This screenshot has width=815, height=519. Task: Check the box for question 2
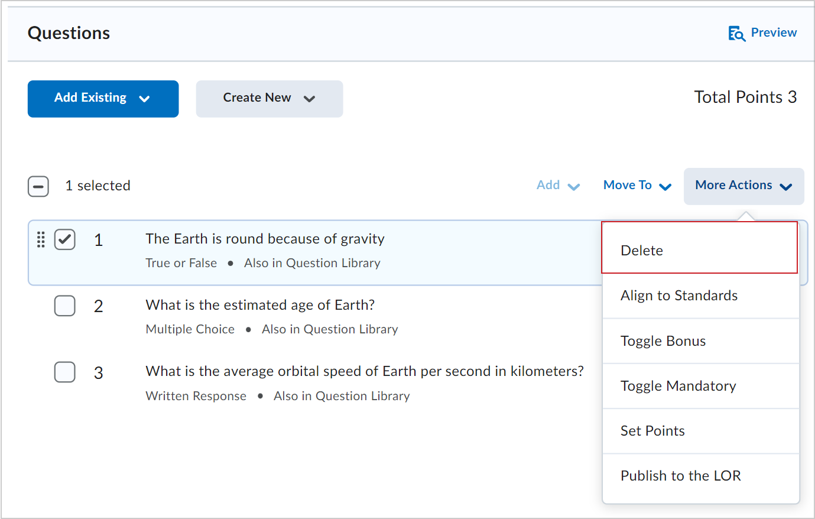[65, 306]
